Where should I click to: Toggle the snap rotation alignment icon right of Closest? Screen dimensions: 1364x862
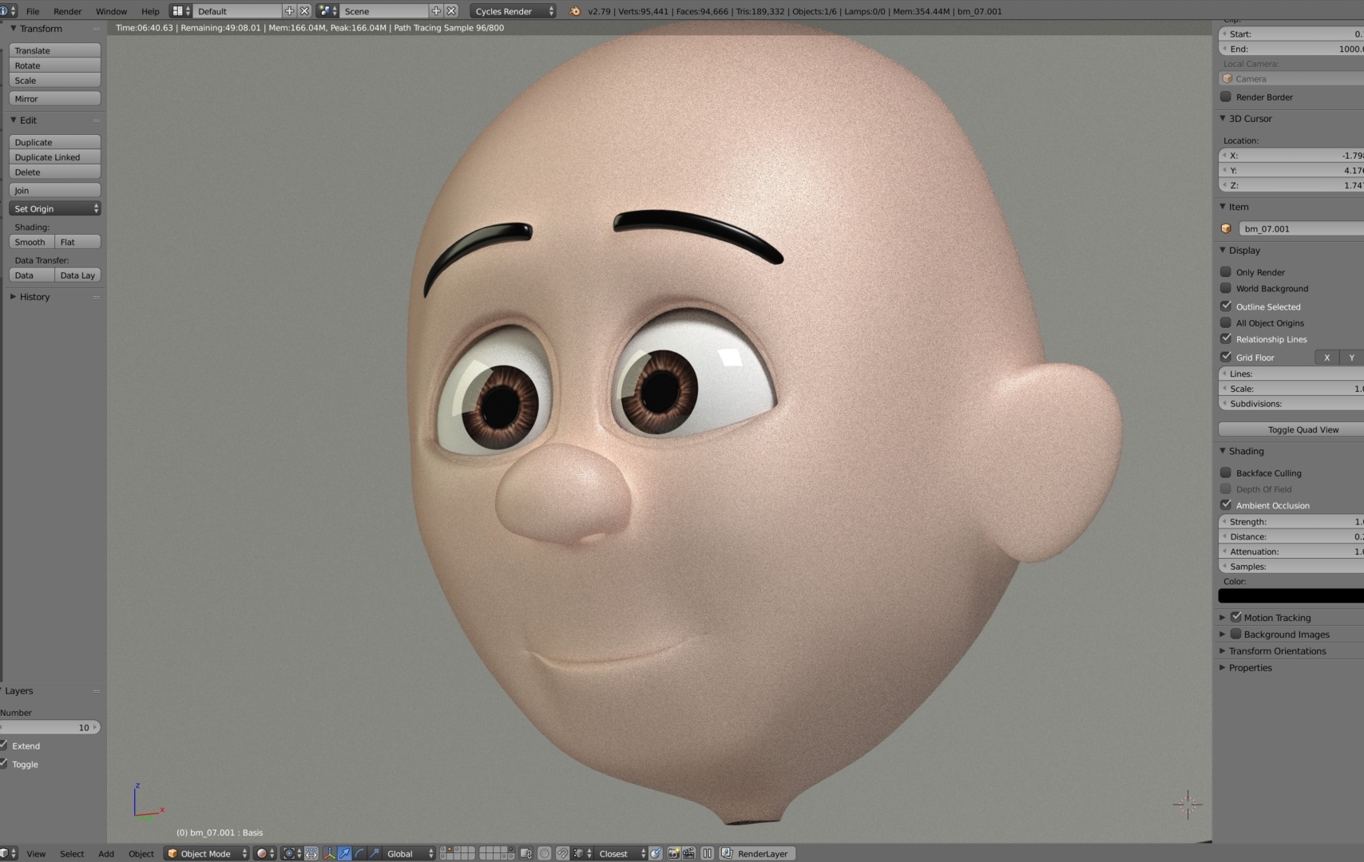coord(656,853)
